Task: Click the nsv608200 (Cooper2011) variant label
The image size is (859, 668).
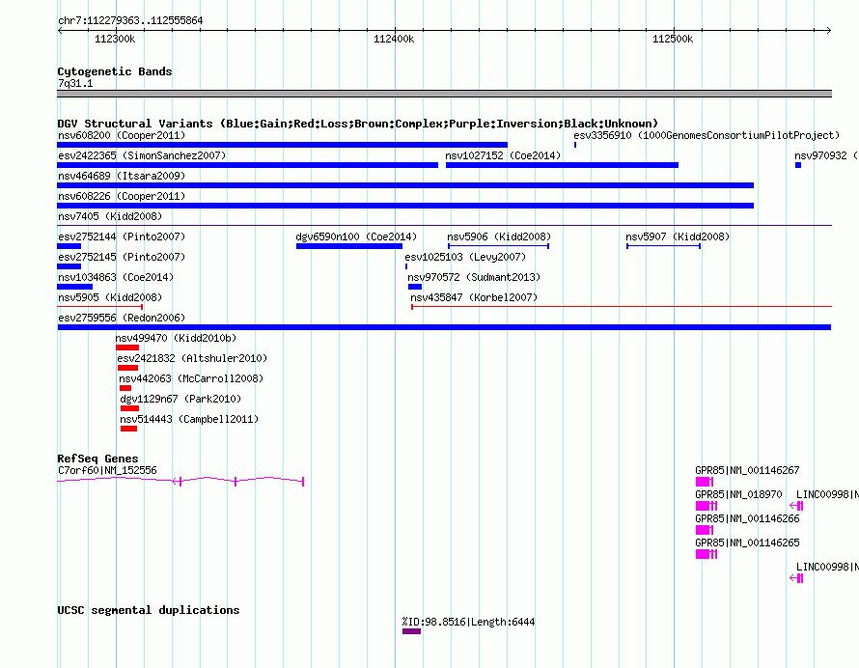Action: (x=122, y=135)
